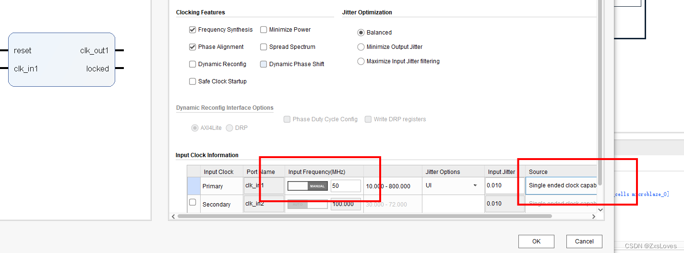Image resolution: width=684 pixels, height=253 pixels.
Task: Enable the Secondary input clock checkbox
Action: tap(192, 203)
